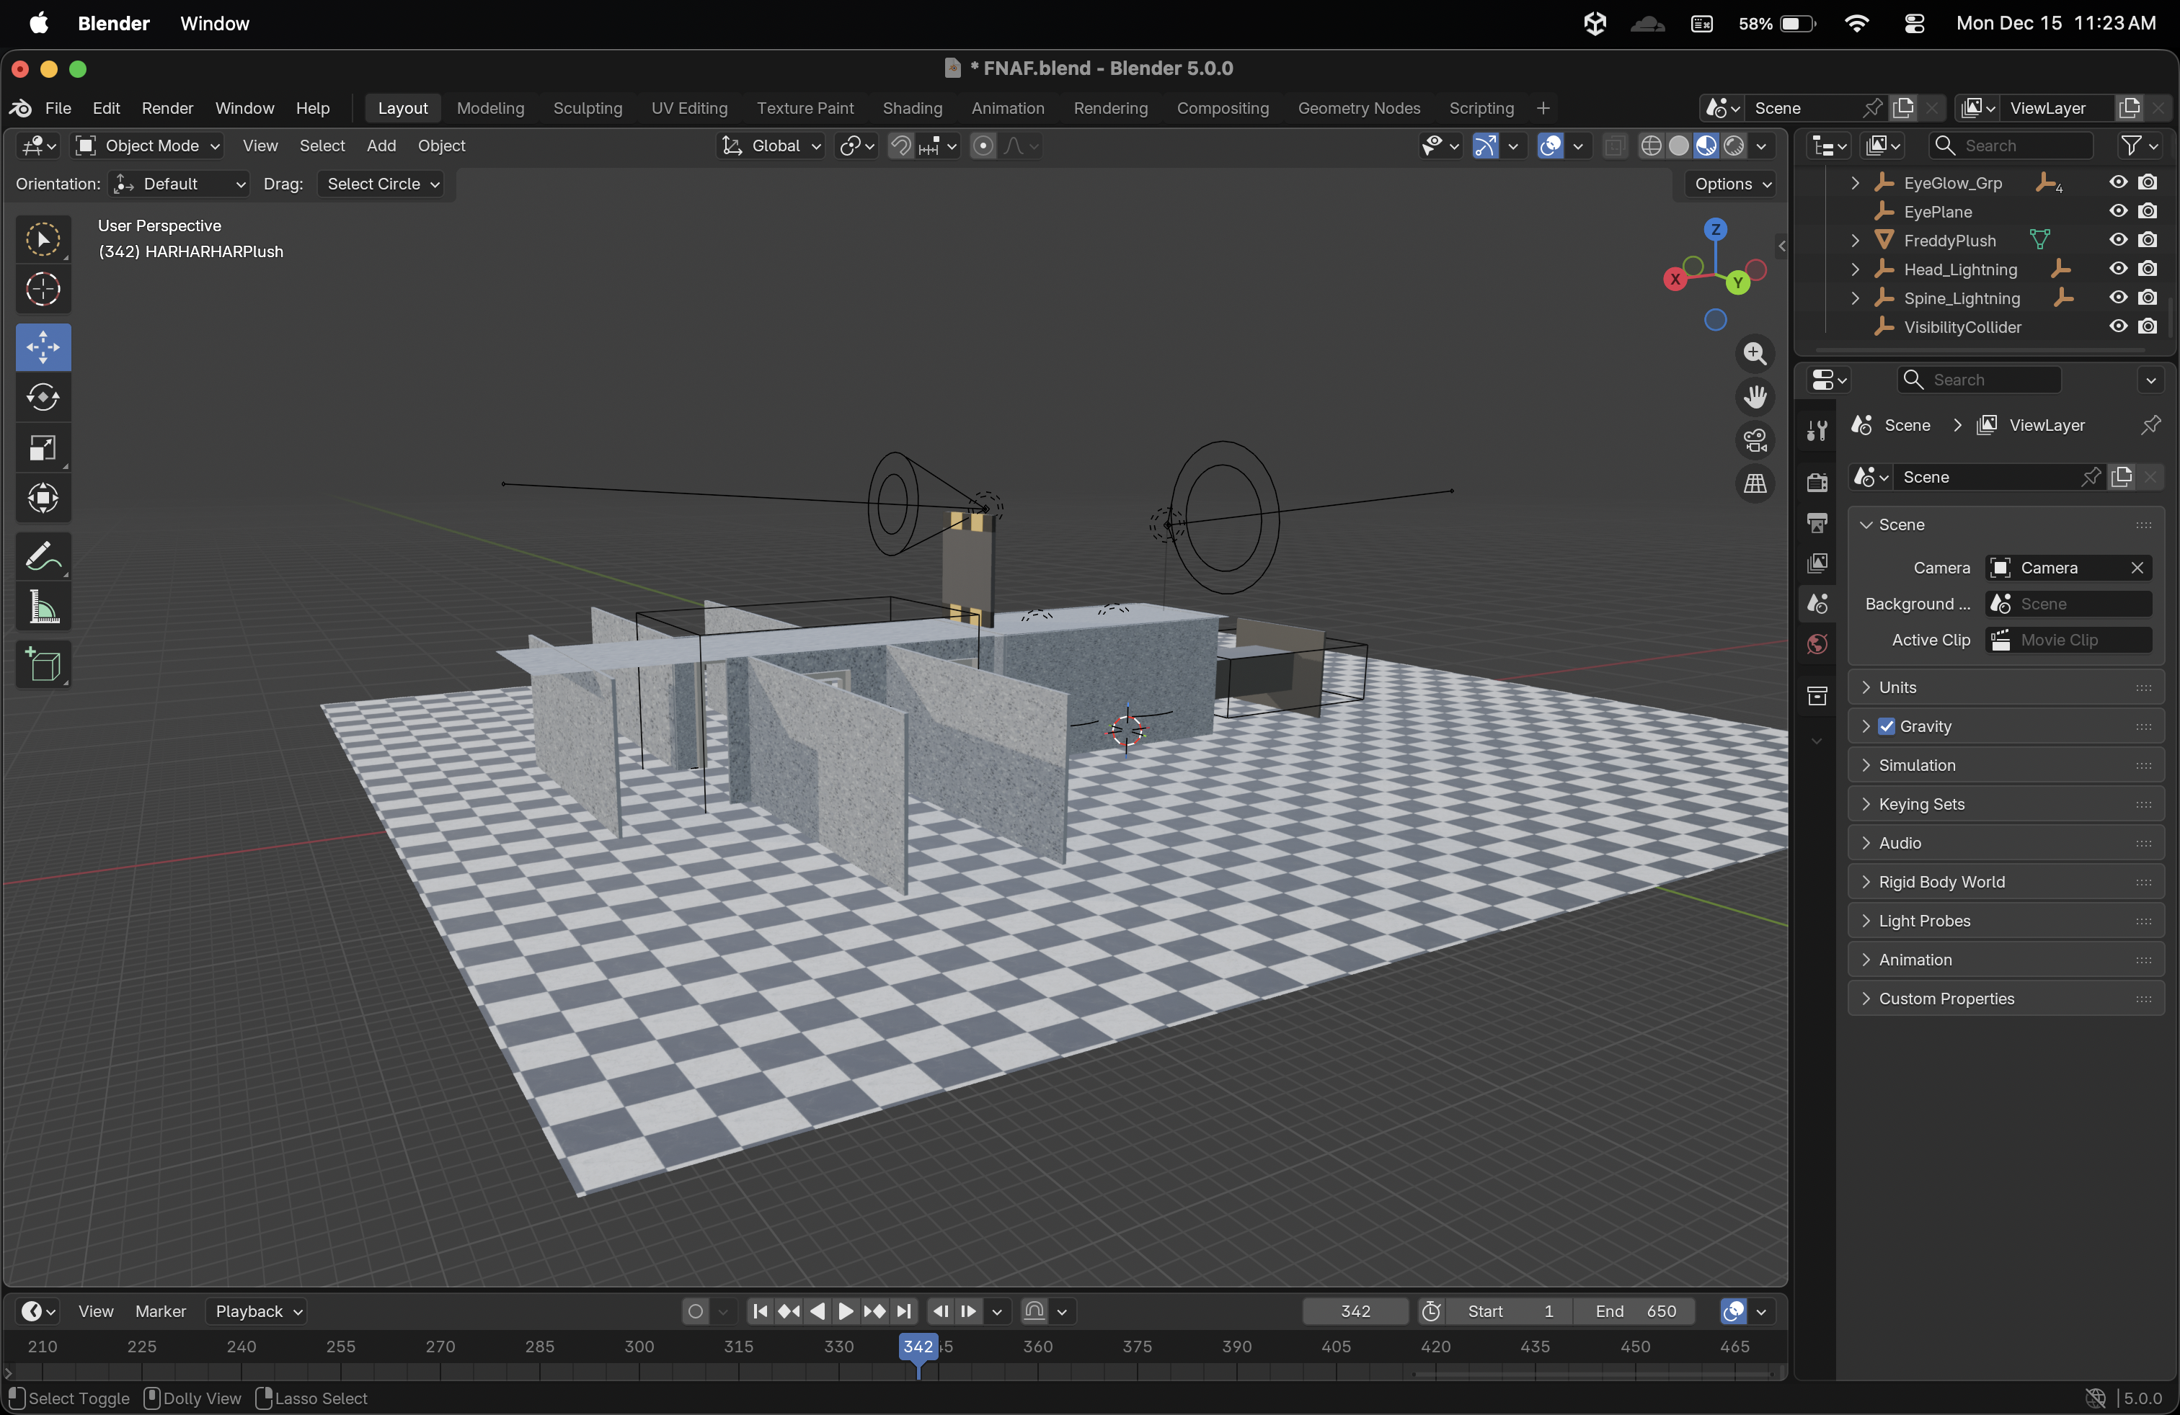This screenshot has height=1415, width=2180.
Task: Select the Move tool in the toolbar
Action: 42,347
